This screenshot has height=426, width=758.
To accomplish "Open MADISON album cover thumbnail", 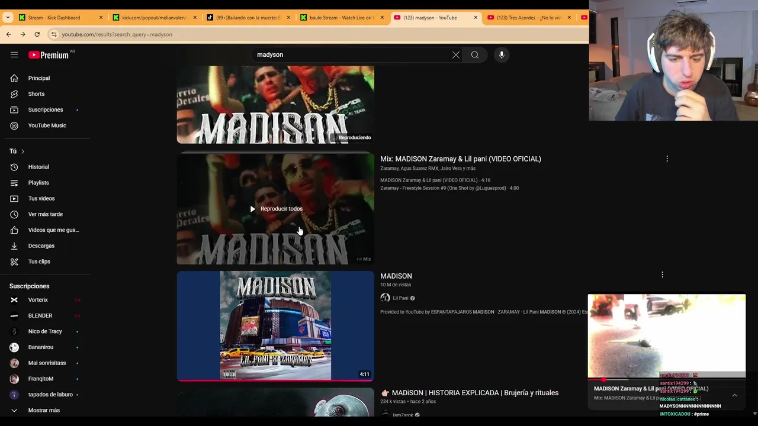I will pyautogui.click(x=275, y=325).
